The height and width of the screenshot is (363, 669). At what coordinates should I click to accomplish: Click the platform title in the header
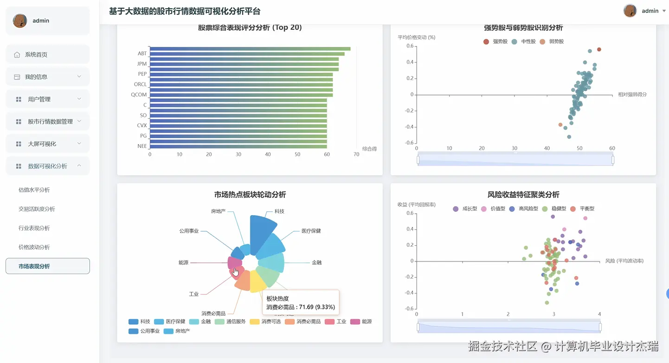(185, 11)
